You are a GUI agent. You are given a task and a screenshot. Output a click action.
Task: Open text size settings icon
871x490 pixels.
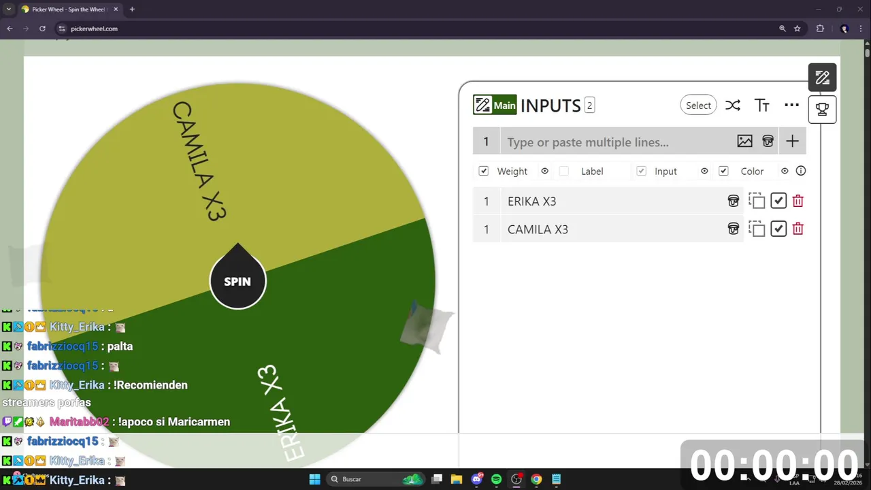tap(762, 105)
